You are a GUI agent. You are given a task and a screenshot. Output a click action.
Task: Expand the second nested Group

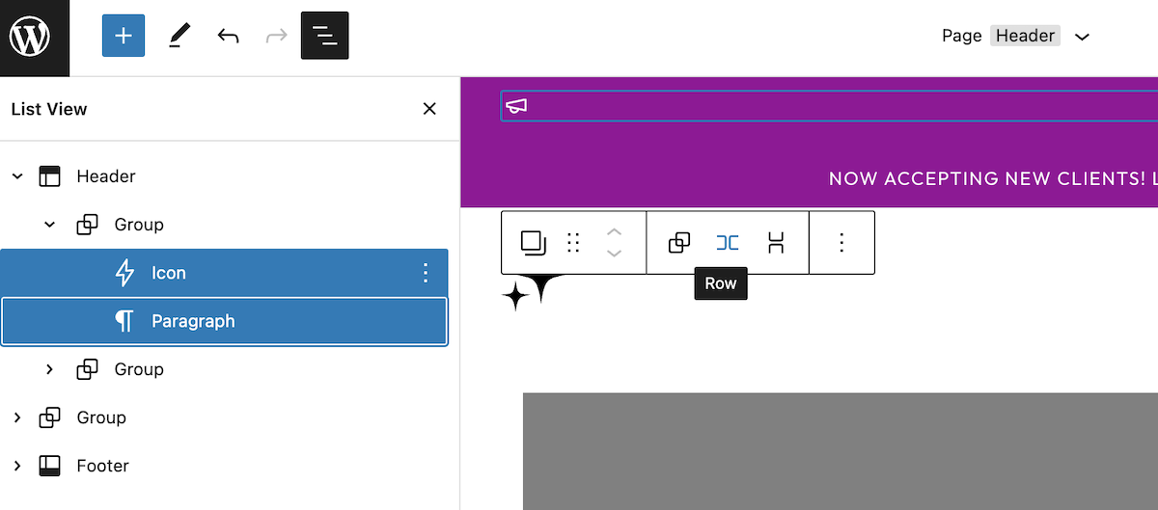coord(50,369)
